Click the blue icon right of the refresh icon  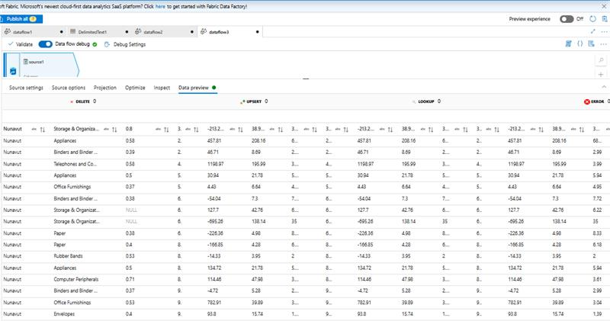[605, 18]
